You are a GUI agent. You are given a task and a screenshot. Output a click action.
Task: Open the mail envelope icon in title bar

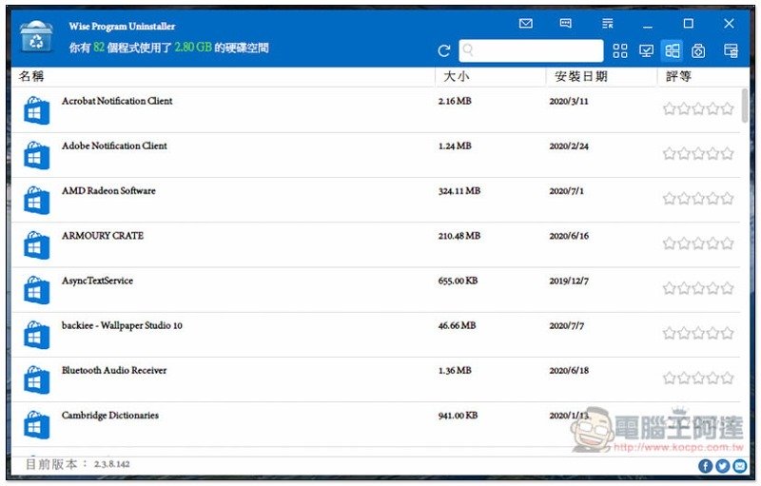(x=526, y=23)
